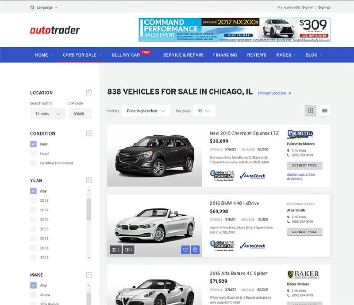This screenshot has width=354, height=305.
Task: Toggle the Any make checkbox
Action: pos(34,286)
